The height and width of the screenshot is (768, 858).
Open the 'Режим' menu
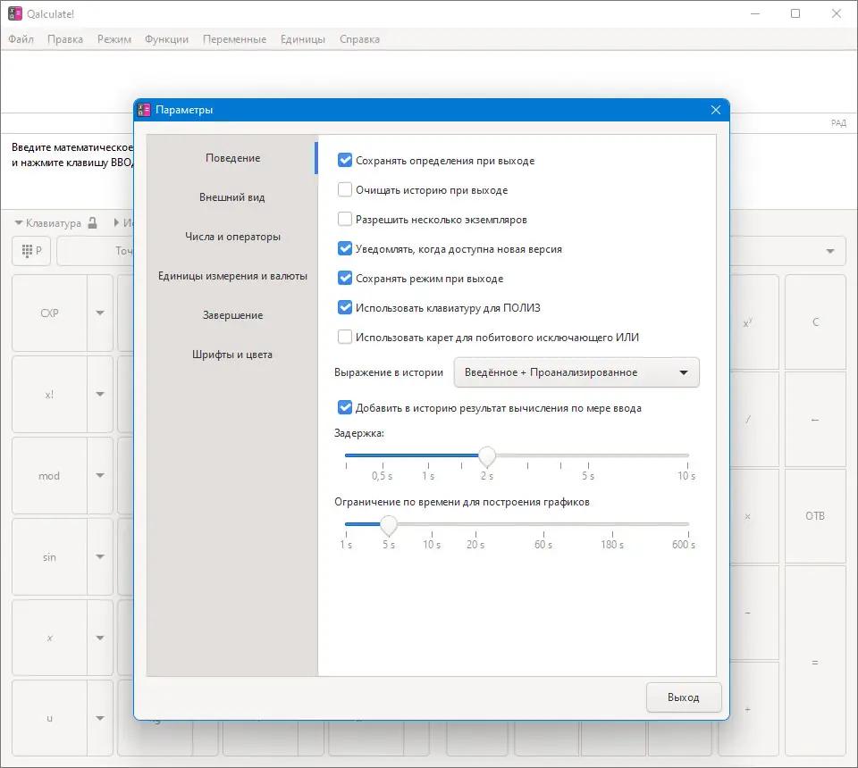point(114,39)
